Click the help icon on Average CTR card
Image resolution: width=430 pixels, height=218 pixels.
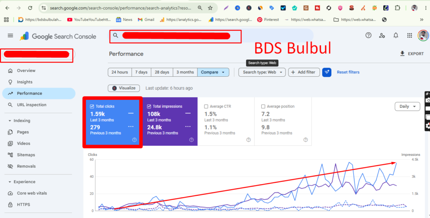[249, 140]
